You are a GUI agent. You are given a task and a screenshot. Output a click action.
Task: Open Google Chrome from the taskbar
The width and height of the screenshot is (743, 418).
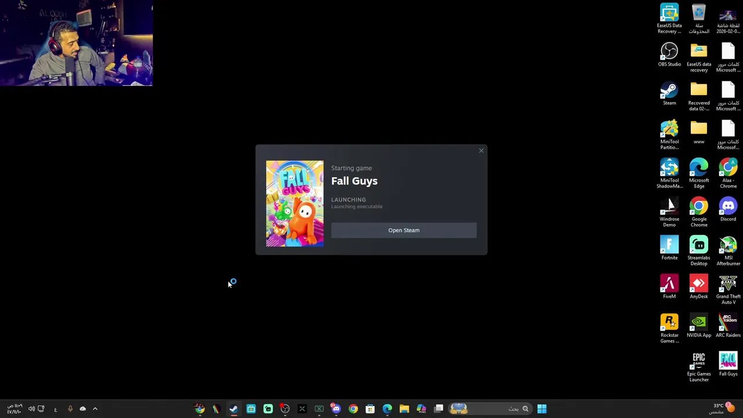[353, 409]
